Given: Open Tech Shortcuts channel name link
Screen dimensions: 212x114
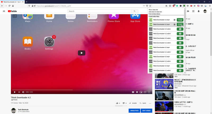Looking at the screenshot, I should 23,110.
